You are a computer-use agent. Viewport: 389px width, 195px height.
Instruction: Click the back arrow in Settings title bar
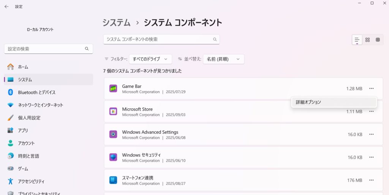click(6, 6)
